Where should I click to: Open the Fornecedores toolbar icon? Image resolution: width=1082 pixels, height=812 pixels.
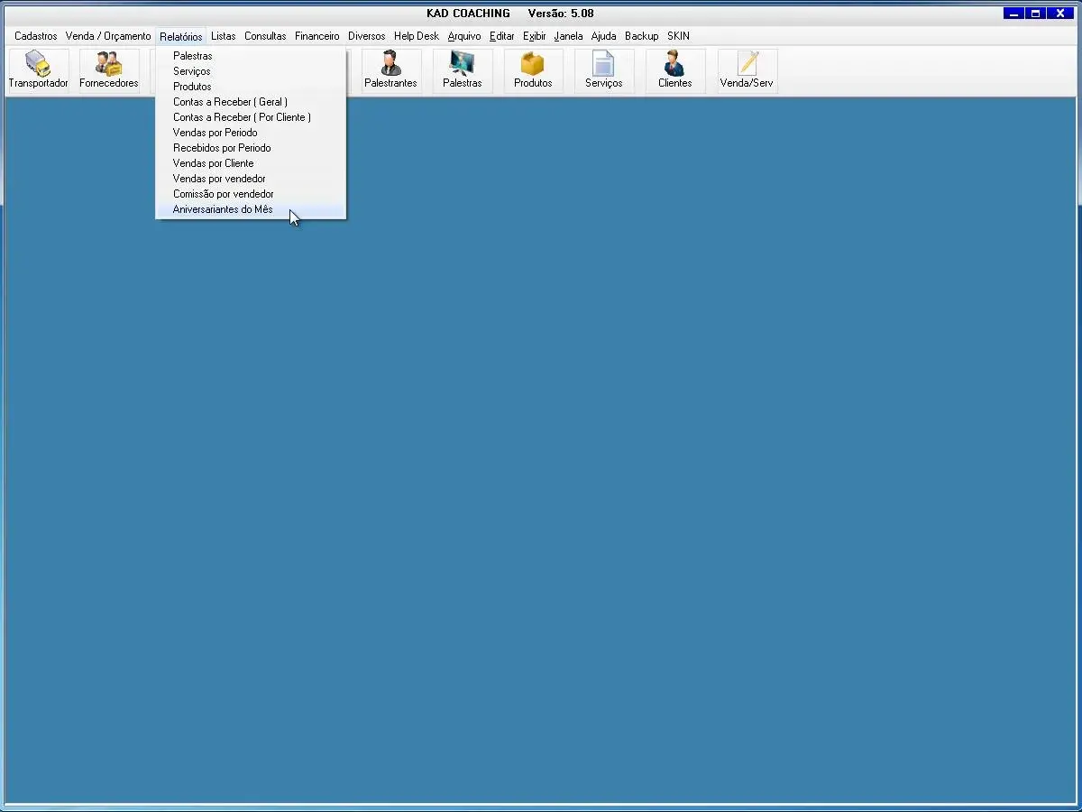pyautogui.click(x=109, y=65)
